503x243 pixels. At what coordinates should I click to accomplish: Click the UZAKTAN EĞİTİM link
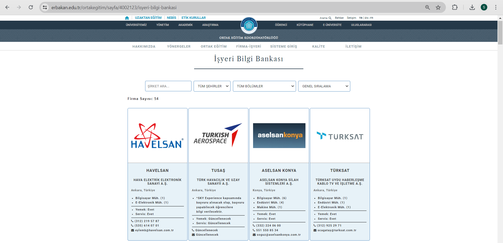(148, 18)
